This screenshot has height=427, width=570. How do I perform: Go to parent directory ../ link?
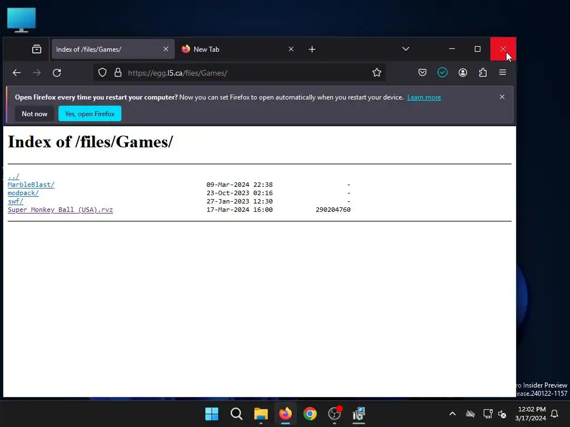13,176
